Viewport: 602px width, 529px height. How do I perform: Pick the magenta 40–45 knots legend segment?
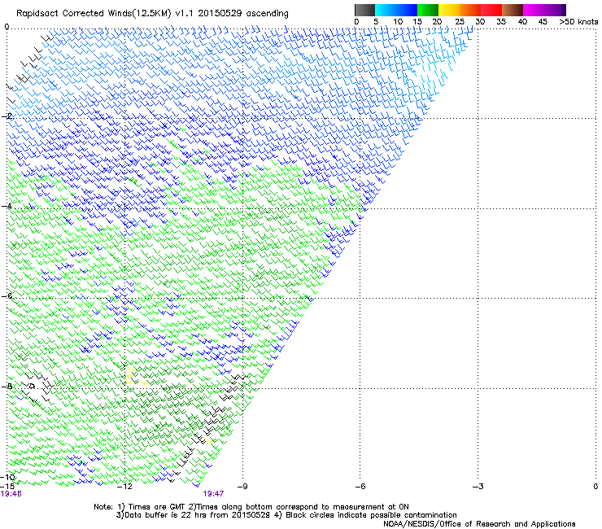534,10
